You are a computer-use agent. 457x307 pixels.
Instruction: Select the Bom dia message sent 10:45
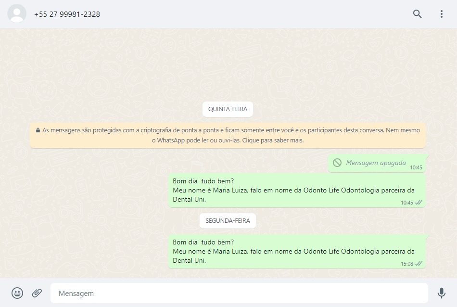297,191
